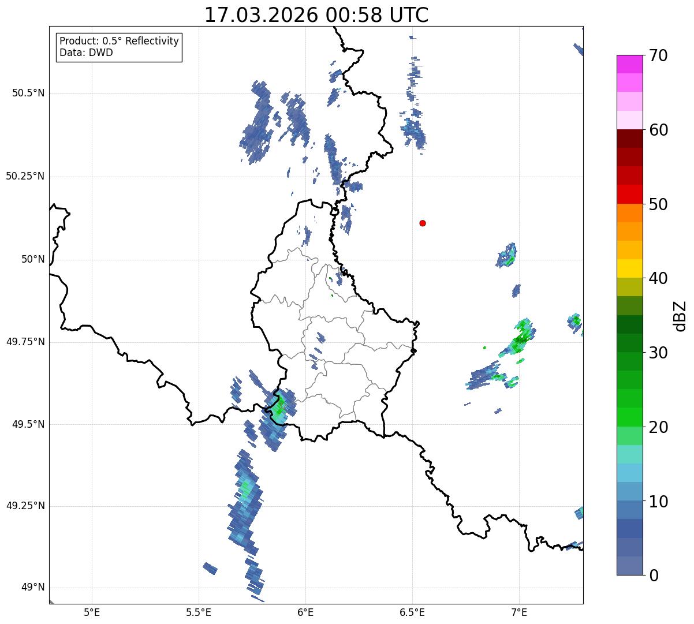Pick the olive colorbar segment below 40
This screenshot has height=624, width=694.
click(x=629, y=287)
